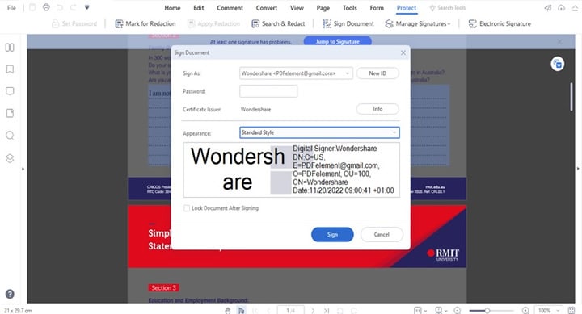Click the save icon in quick access toolbar
The width and height of the screenshot is (582, 314).
[x=32, y=7]
